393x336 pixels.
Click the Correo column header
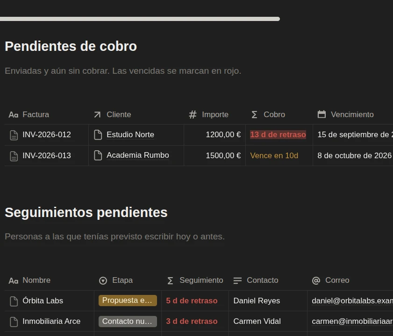tap(350, 280)
